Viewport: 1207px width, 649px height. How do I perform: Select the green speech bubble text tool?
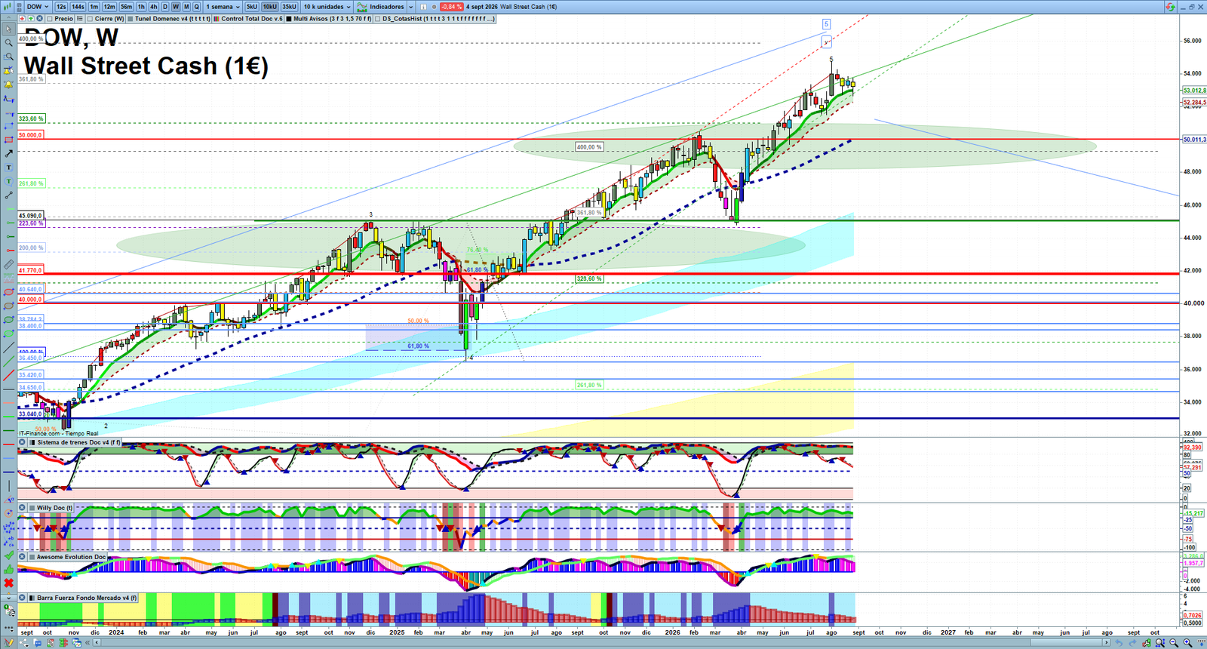pyautogui.click(x=8, y=181)
